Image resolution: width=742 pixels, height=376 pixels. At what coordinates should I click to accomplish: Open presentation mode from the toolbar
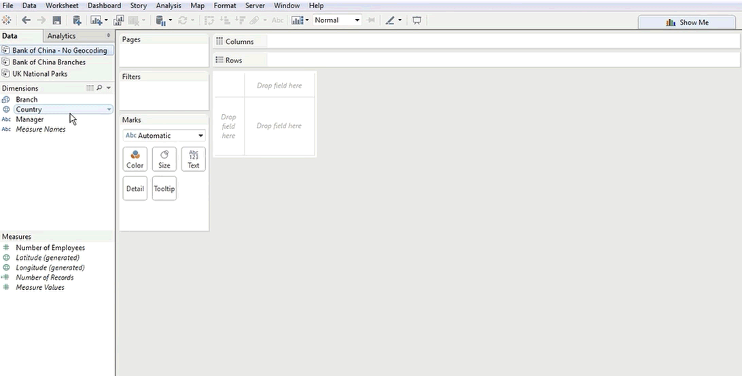coord(417,20)
